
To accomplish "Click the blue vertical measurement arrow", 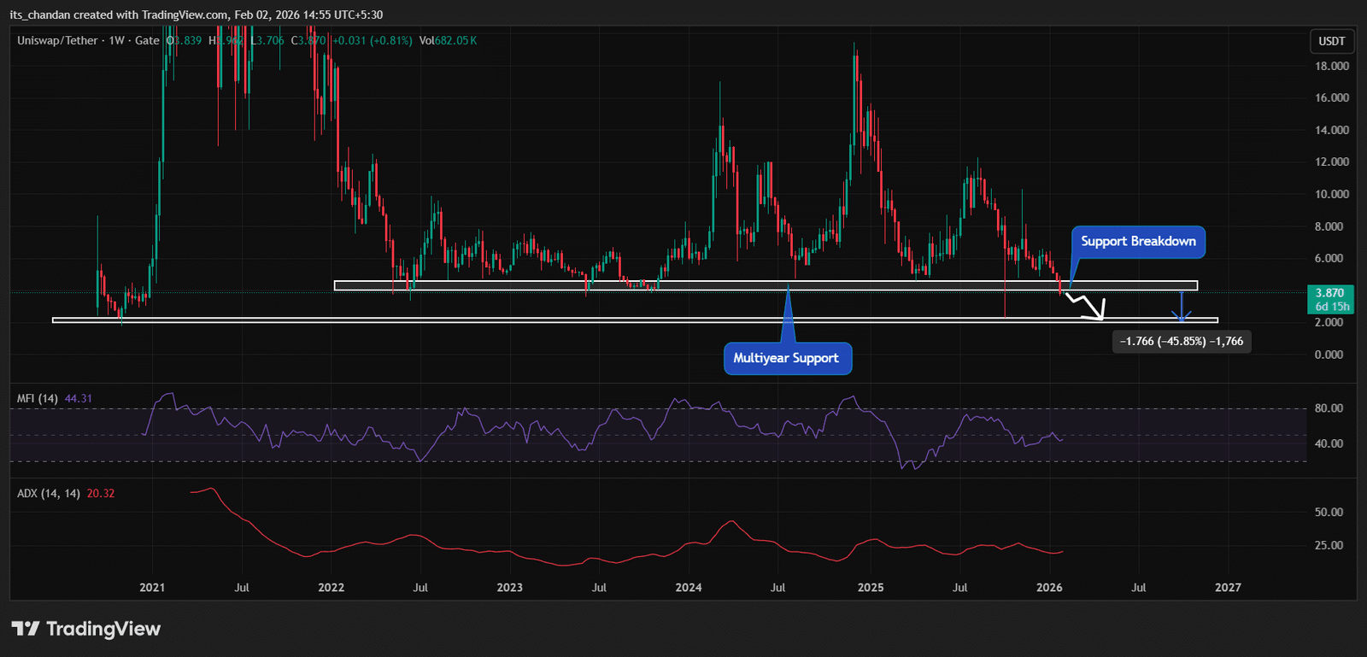I will pyautogui.click(x=1182, y=306).
